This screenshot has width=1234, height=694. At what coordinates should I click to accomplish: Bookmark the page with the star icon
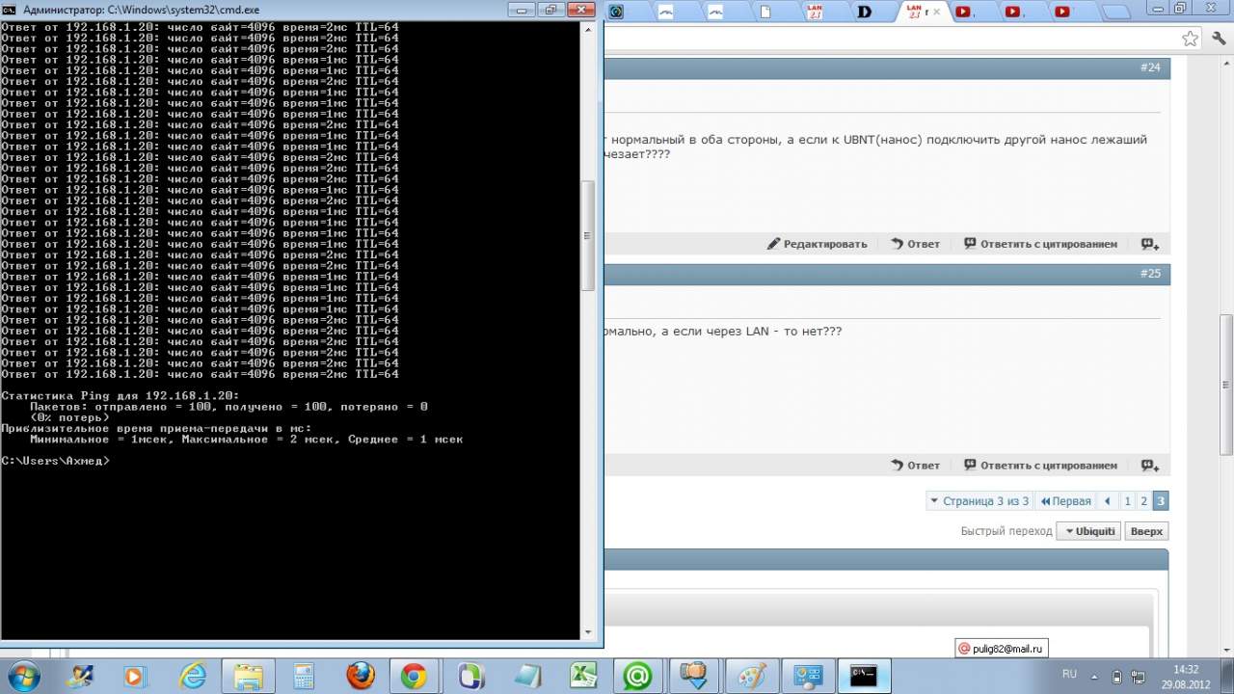click(x=1191, y=39)
